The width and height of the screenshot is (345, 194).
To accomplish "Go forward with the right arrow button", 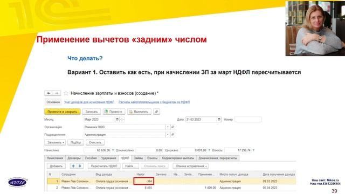I will pos(57,93).
